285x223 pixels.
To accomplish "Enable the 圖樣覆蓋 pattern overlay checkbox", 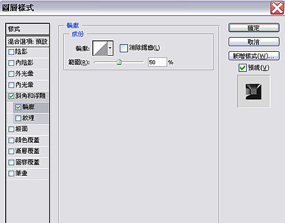I will (x=11, y=163).
